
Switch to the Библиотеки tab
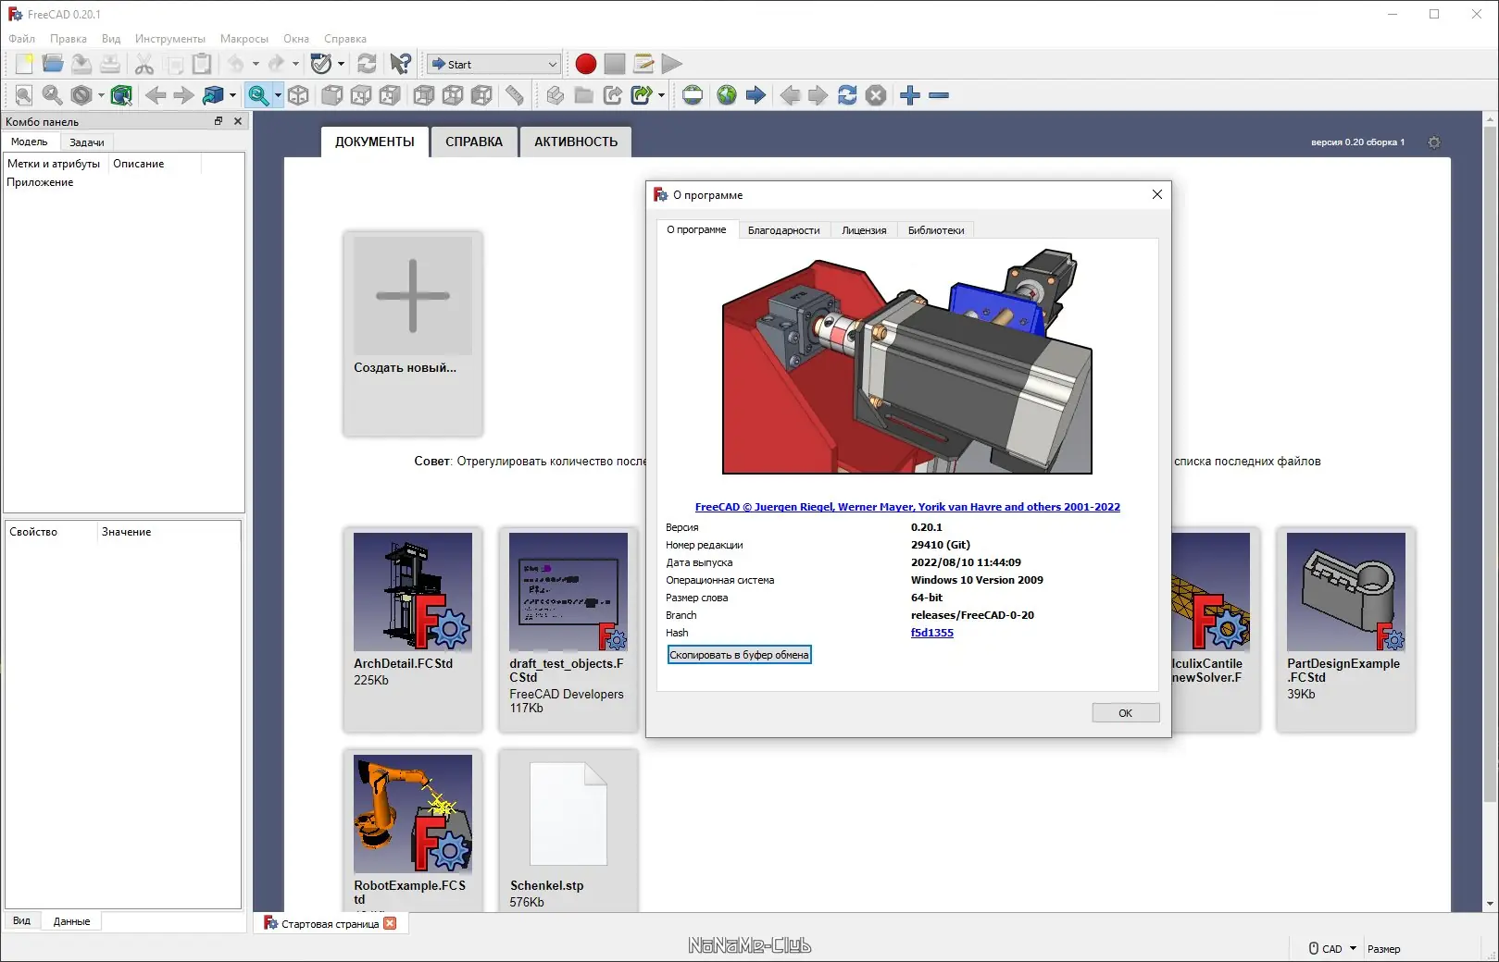tap(936, 230)
